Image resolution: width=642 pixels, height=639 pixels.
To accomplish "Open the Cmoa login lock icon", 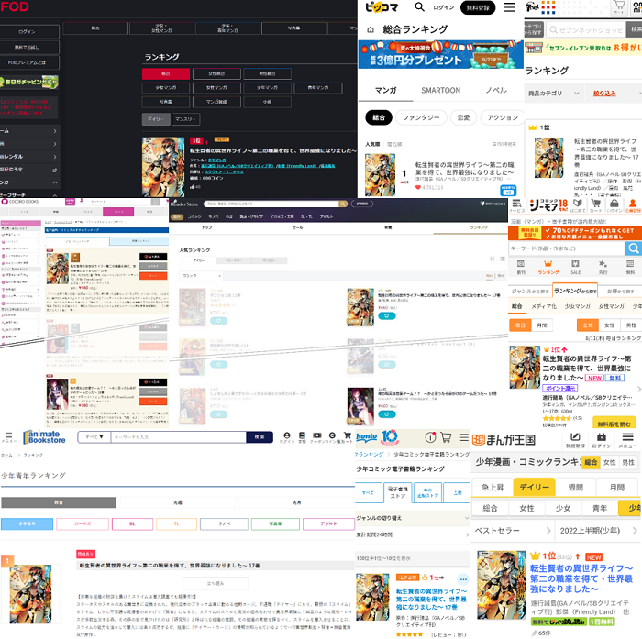I will (614, 205).
